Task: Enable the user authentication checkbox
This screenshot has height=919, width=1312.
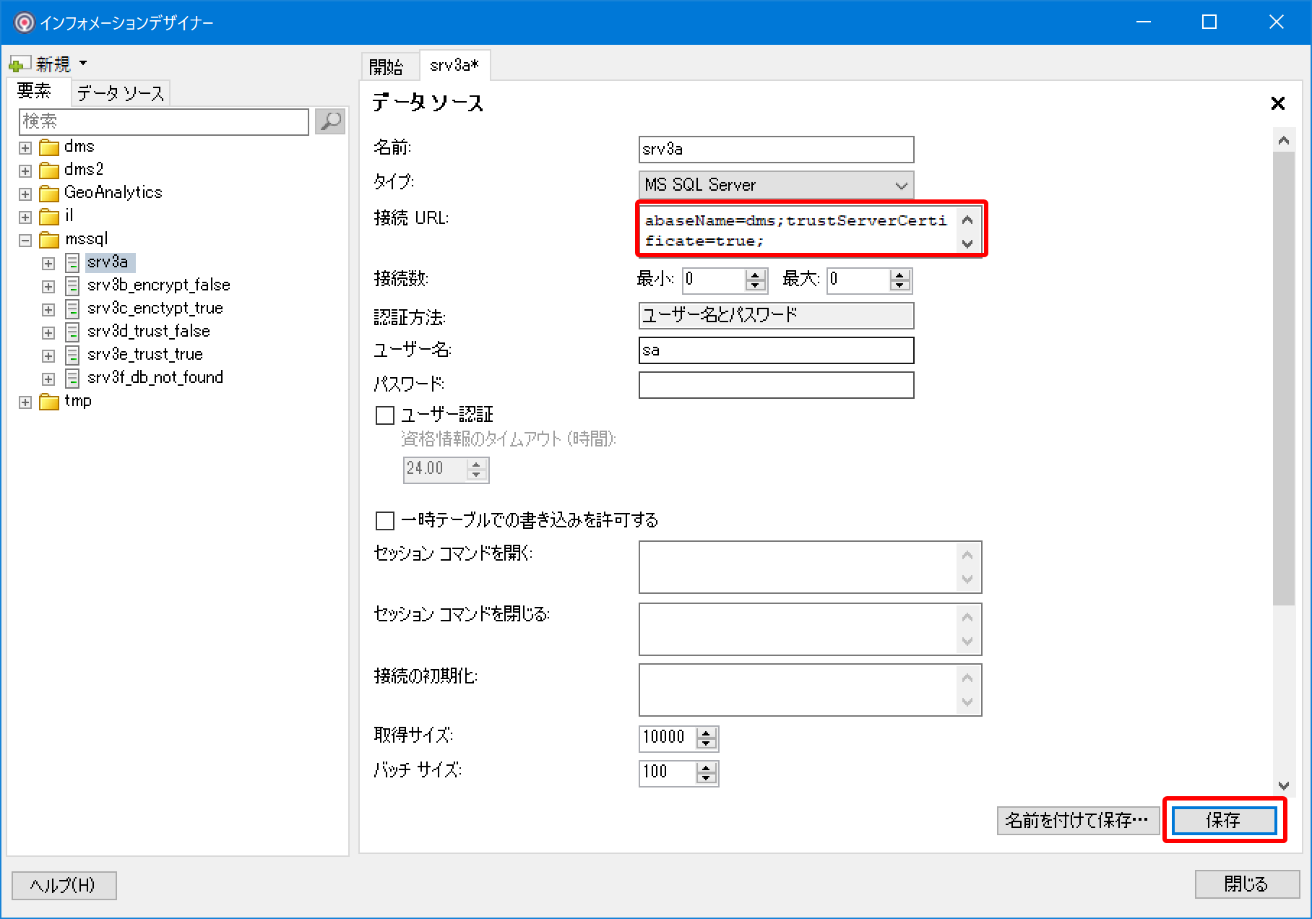Action: coord(385,415)
